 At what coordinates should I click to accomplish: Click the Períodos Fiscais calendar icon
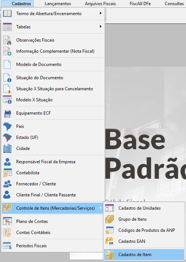click(x=7, y=246)
